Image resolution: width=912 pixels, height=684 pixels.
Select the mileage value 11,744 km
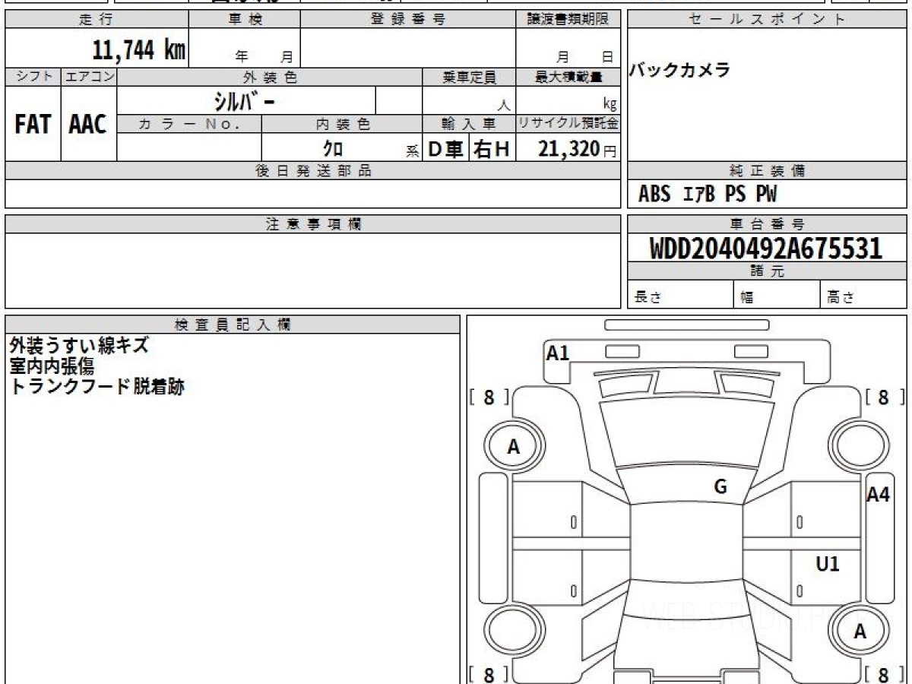coord(138,50)
